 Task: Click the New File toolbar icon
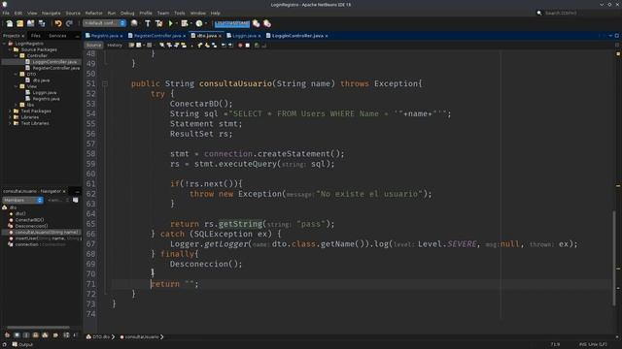(10, 23)
